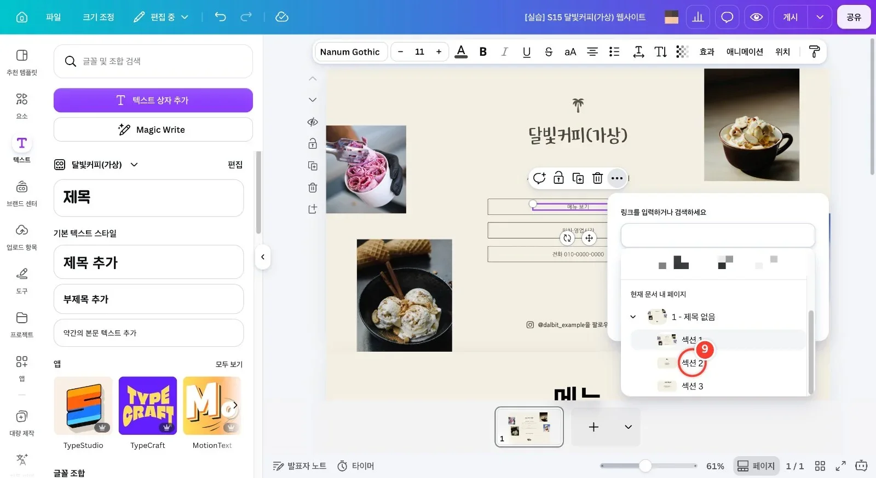876x478 pixels.
Task: Toggle vertical text direction
Action: coord(660,52)
